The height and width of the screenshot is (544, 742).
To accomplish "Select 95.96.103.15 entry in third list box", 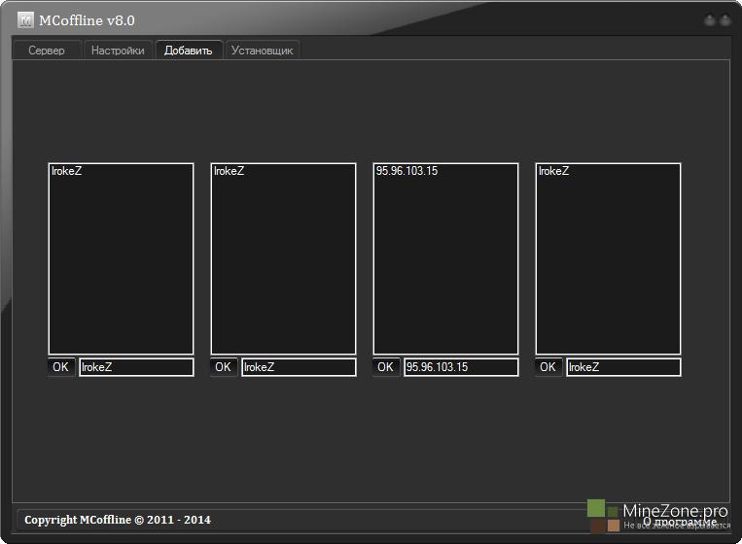I will pos(406,171).
